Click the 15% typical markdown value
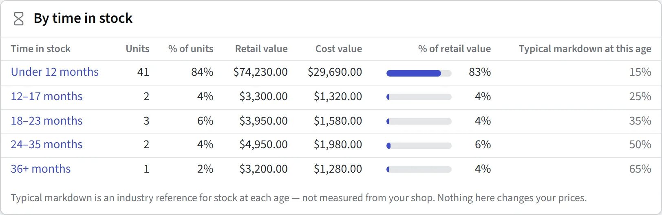This screenshot has width=662, height=215. click(640, 72)
